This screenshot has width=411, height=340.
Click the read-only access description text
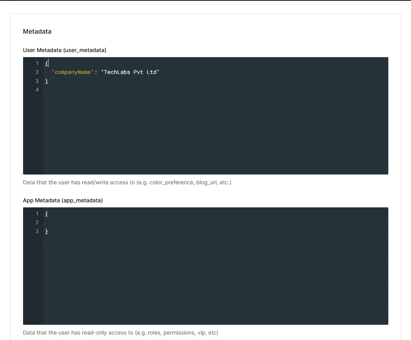pos(120,333)
